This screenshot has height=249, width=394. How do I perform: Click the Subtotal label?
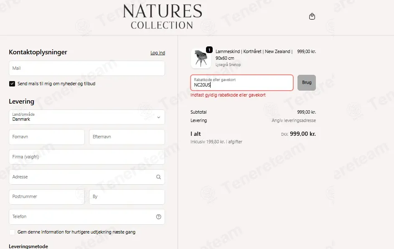(x=198, y=112)
